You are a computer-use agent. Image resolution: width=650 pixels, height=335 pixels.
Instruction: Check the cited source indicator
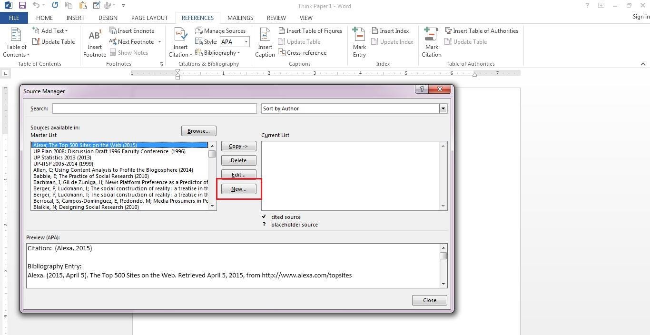pos(264,217)
